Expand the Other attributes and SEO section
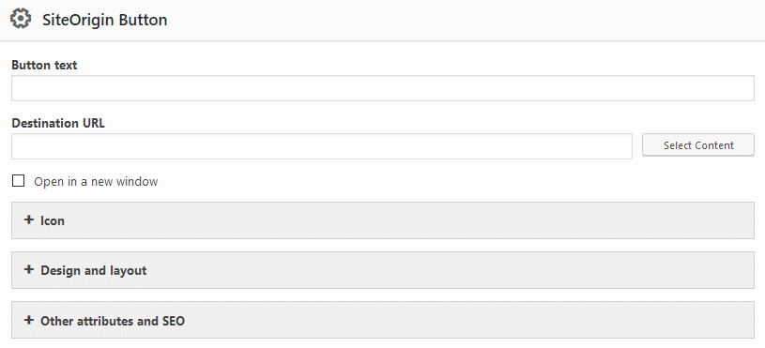The width and height of the screenshot is (765, 348). click(383, 320)
